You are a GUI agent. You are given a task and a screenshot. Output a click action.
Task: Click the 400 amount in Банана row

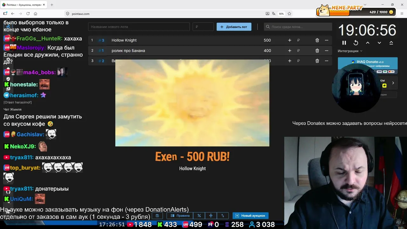tap(267, 51)
